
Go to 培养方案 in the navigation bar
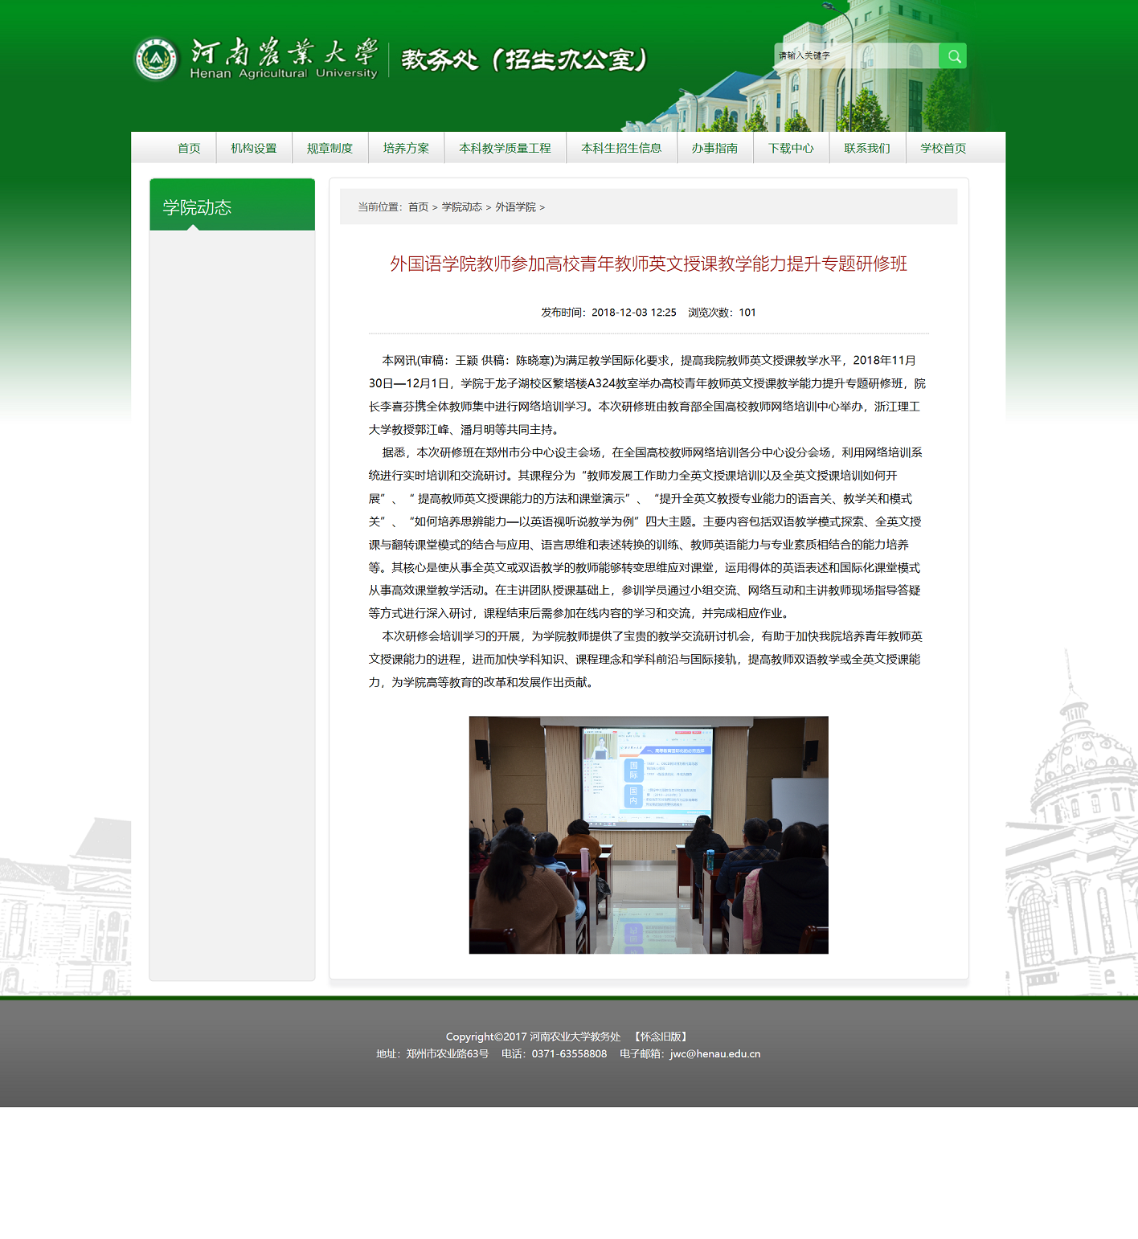tap(406, 149)
